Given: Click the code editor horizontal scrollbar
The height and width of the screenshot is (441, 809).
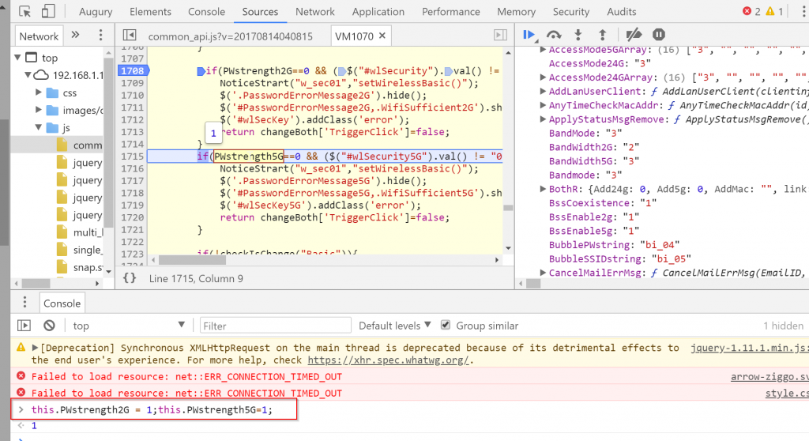Looking at the screenshot, I should coord(193,260).
